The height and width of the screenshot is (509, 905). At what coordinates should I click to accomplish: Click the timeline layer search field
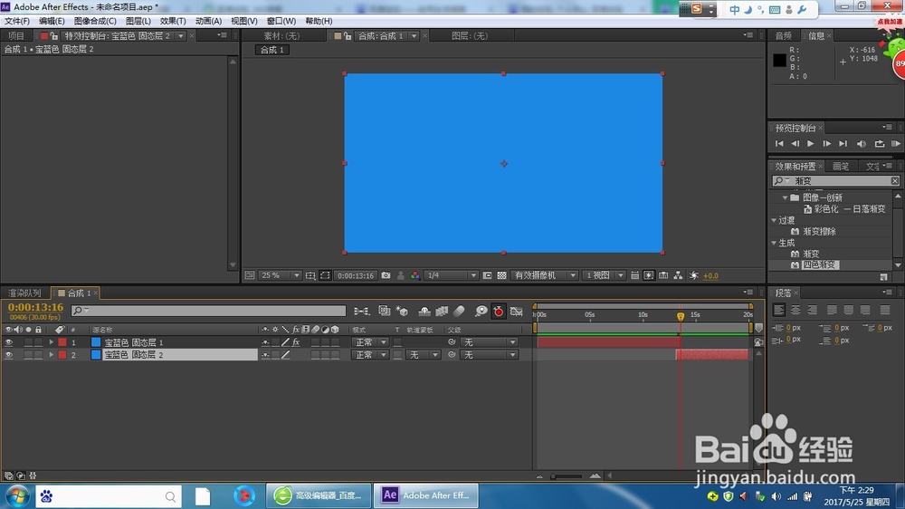208,311
